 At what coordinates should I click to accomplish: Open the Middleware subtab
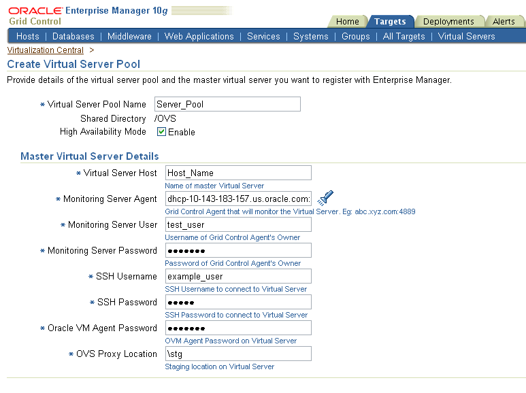129,36
